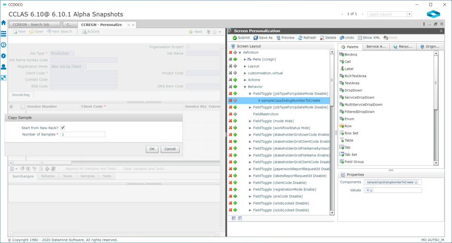
Task: Remove value 4 from Values field
Action: pos(371,191)
